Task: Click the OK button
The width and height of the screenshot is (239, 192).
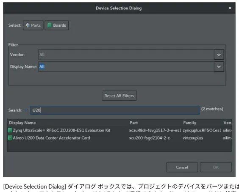Action: point(216,167)
